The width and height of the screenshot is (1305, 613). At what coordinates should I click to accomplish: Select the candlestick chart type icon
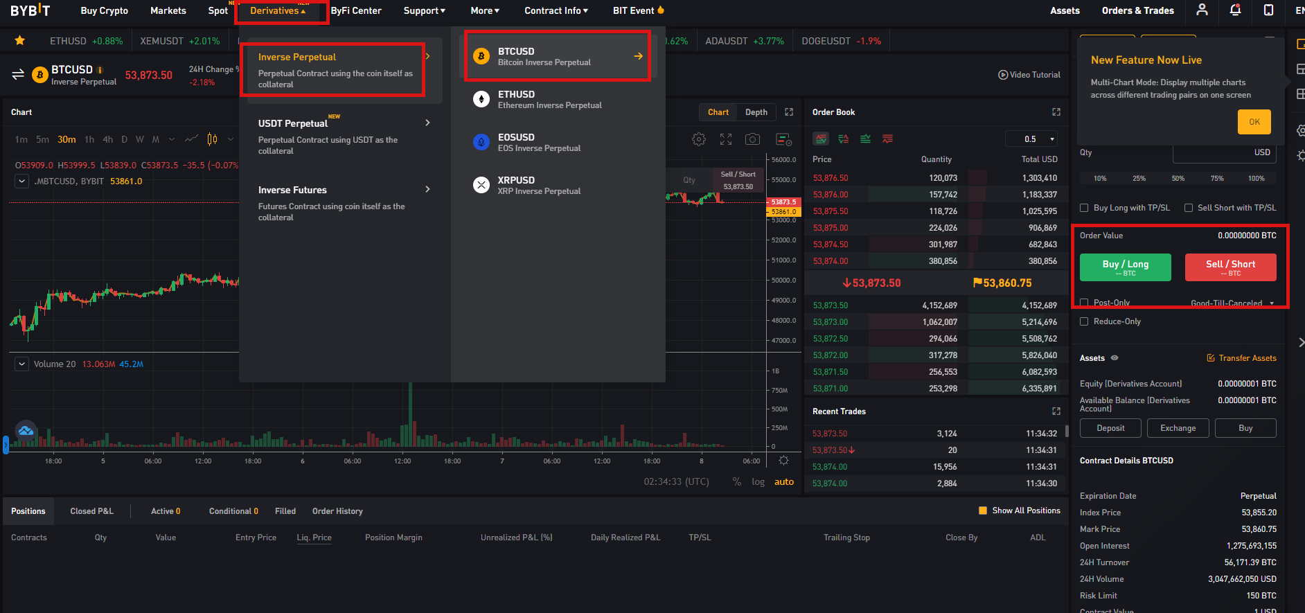pyautogui.click(x=212, y=139)
